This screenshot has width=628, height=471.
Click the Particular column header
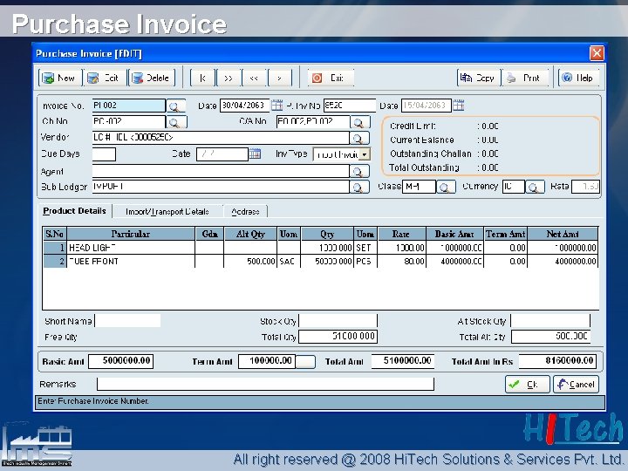[131, 234]
